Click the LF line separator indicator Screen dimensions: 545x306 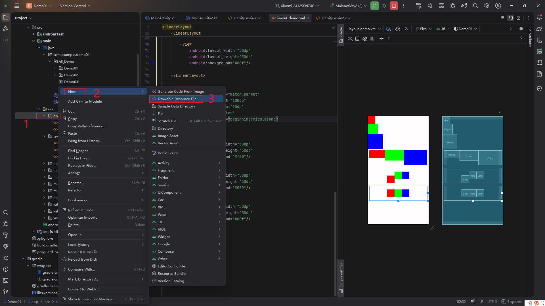click(x=481, y=301)
